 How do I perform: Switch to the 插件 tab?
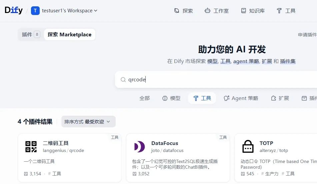click(31, 35)
